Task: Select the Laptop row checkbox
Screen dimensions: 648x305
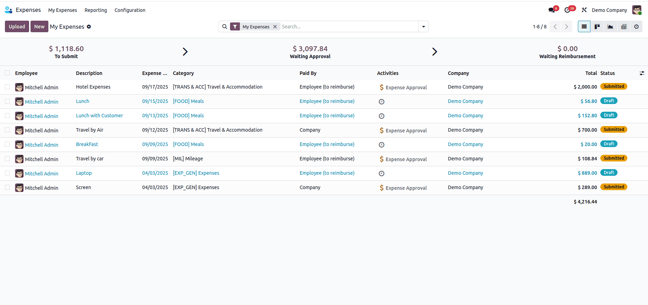Action: tap(7, 173)
